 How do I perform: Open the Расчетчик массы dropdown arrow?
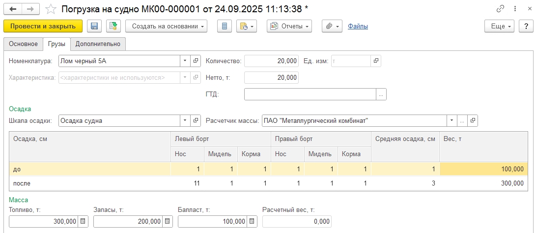(451, 120)
